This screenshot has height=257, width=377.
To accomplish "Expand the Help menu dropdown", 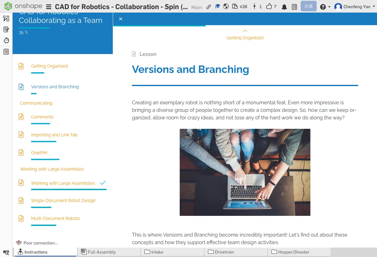I will tap(325, 7).
